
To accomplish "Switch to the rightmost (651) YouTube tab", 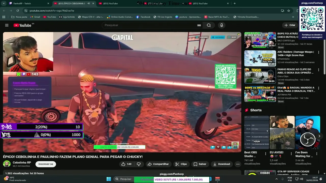I will 209,4.
